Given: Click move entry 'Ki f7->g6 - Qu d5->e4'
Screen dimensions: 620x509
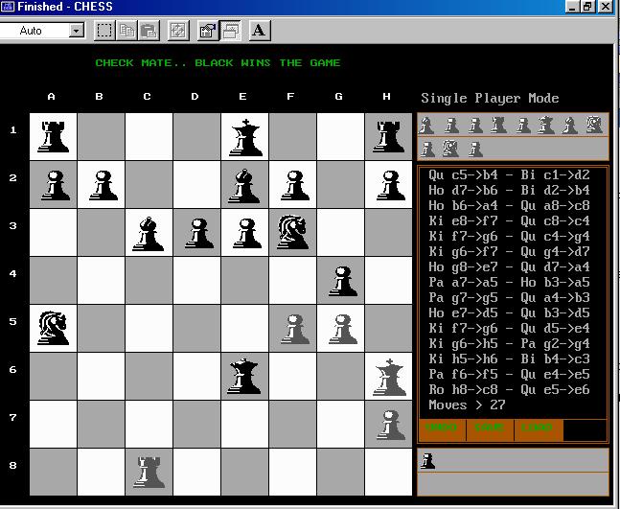Looking at the screenshot, I should point(509,328).
